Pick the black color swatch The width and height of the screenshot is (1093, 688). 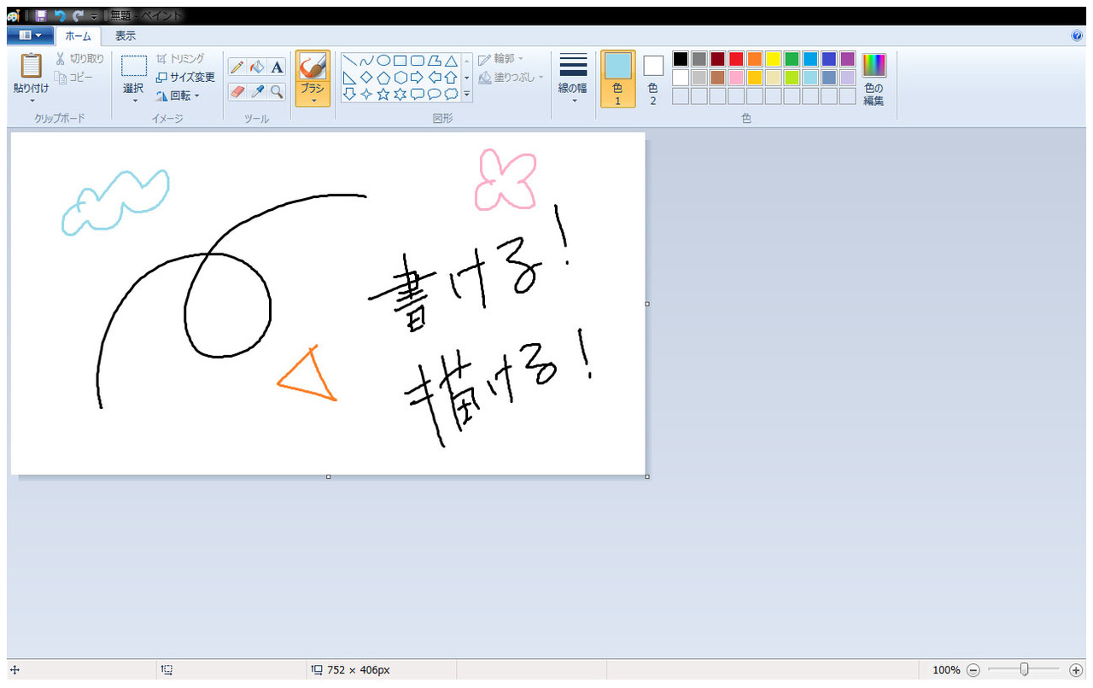[x=681, y=59]
